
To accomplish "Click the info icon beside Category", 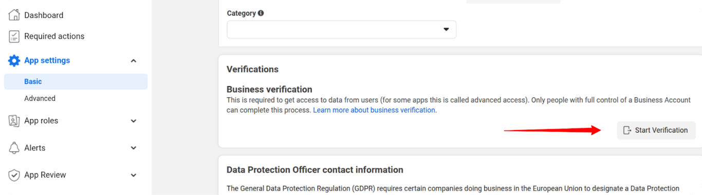I will [x=261, y=13].
